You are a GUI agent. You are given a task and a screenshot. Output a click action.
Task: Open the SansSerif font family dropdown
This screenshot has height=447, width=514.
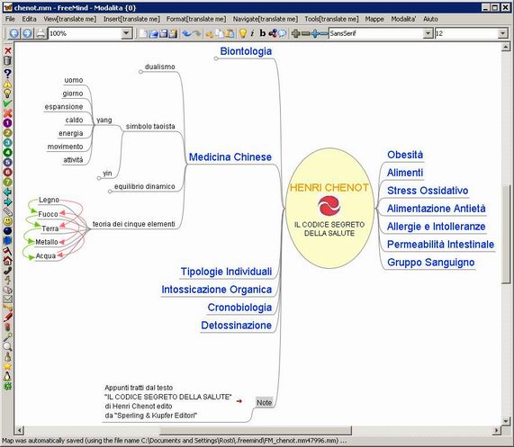[x=428, y=33]
